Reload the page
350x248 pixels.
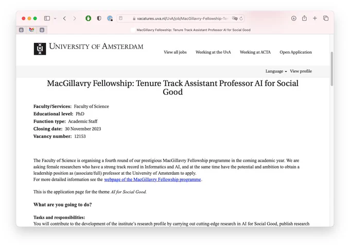241,19
